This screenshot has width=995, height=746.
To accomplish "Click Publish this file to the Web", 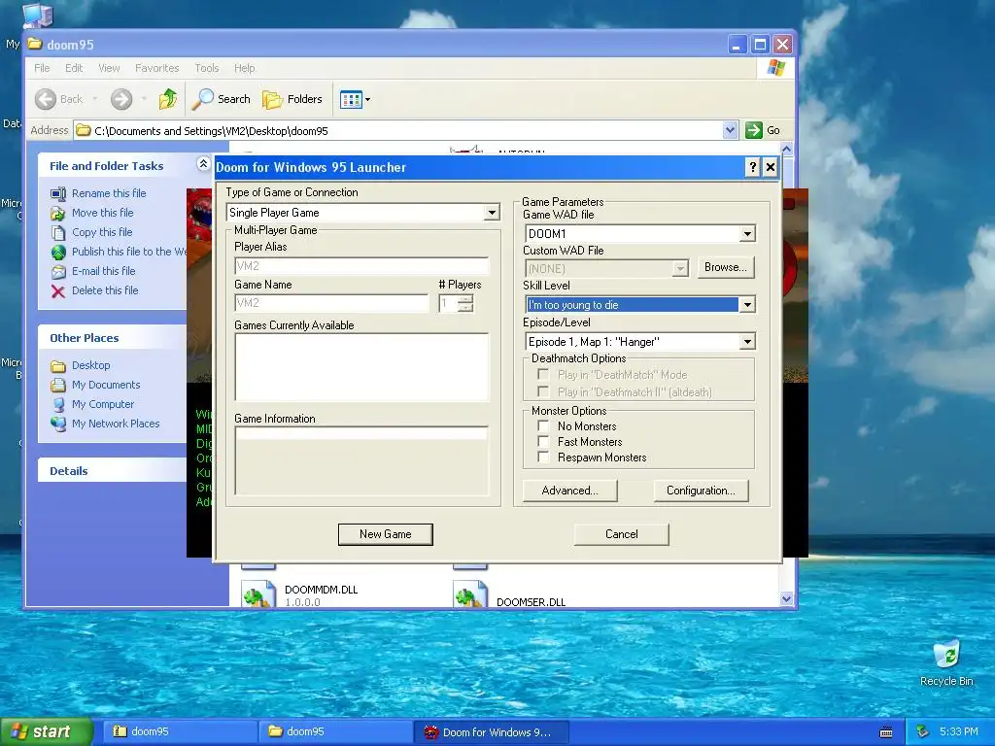I will (129, 252).
